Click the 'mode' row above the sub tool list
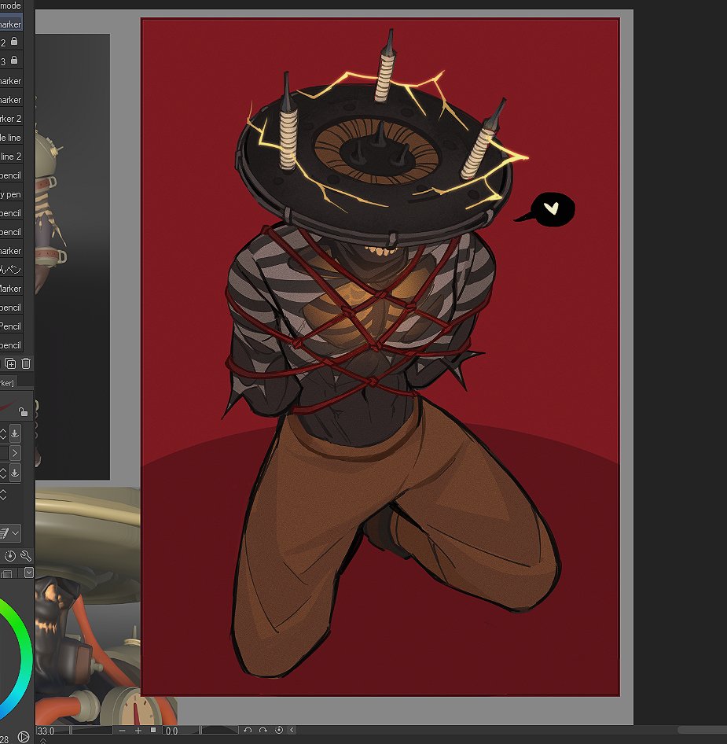 point(11,6)
